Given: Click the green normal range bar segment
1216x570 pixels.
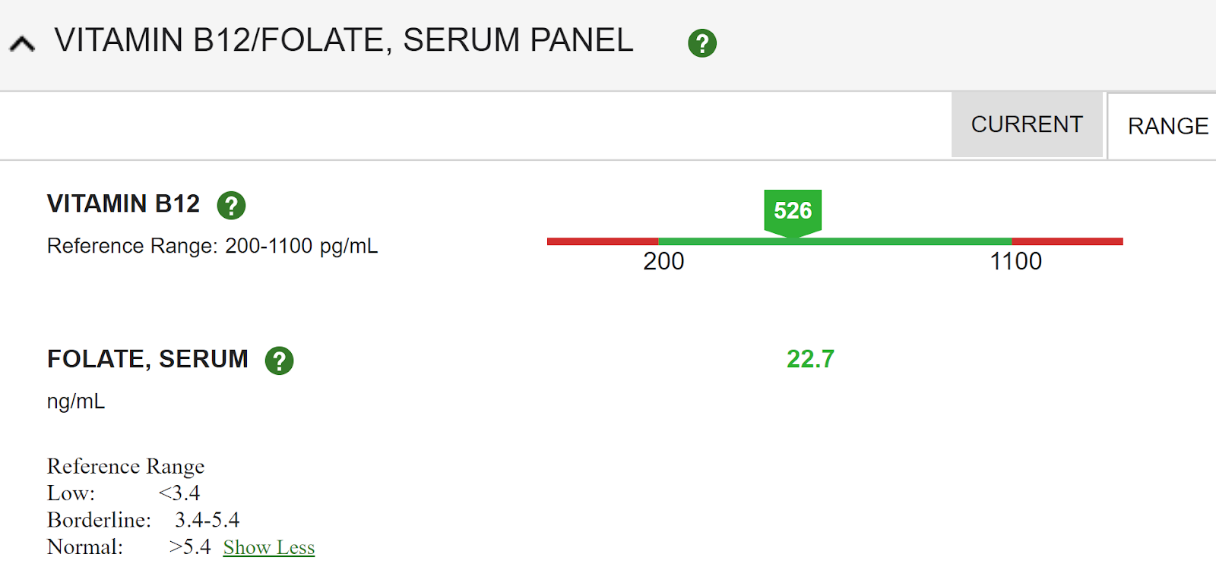Looking at the screenshot, I should tap(834, 241).
